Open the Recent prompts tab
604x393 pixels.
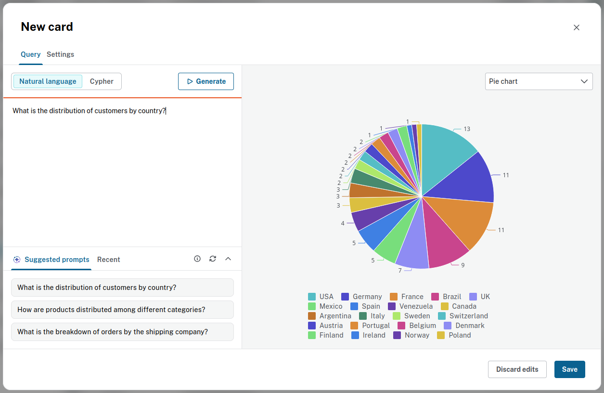click(108, 259)
